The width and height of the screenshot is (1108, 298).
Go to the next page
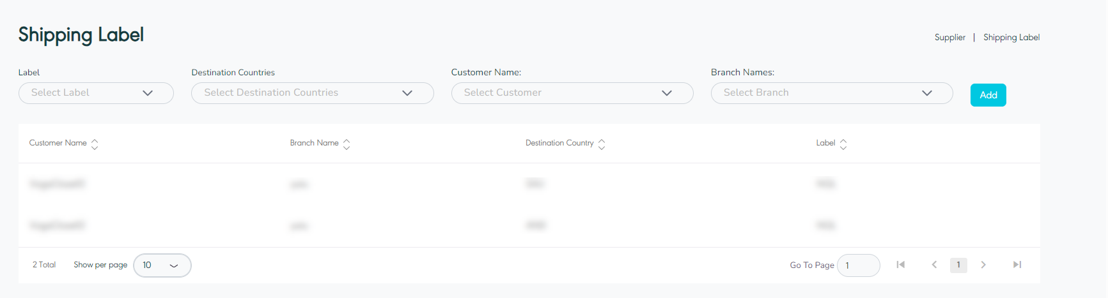click(x=983, y=265)
